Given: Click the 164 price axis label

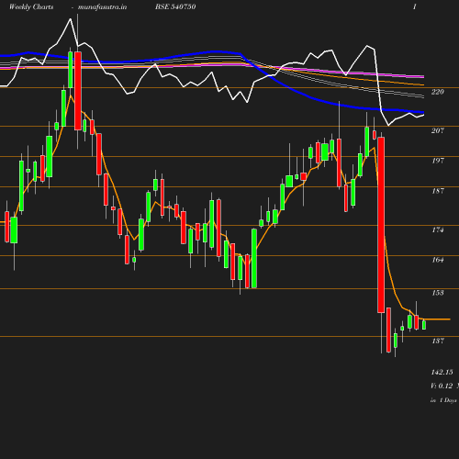Looking at the screenshot, I should [438, 260].
